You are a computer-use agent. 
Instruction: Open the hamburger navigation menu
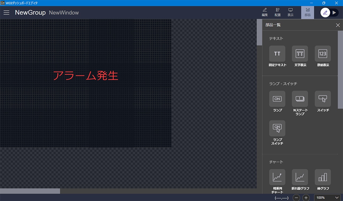point(6,13)
